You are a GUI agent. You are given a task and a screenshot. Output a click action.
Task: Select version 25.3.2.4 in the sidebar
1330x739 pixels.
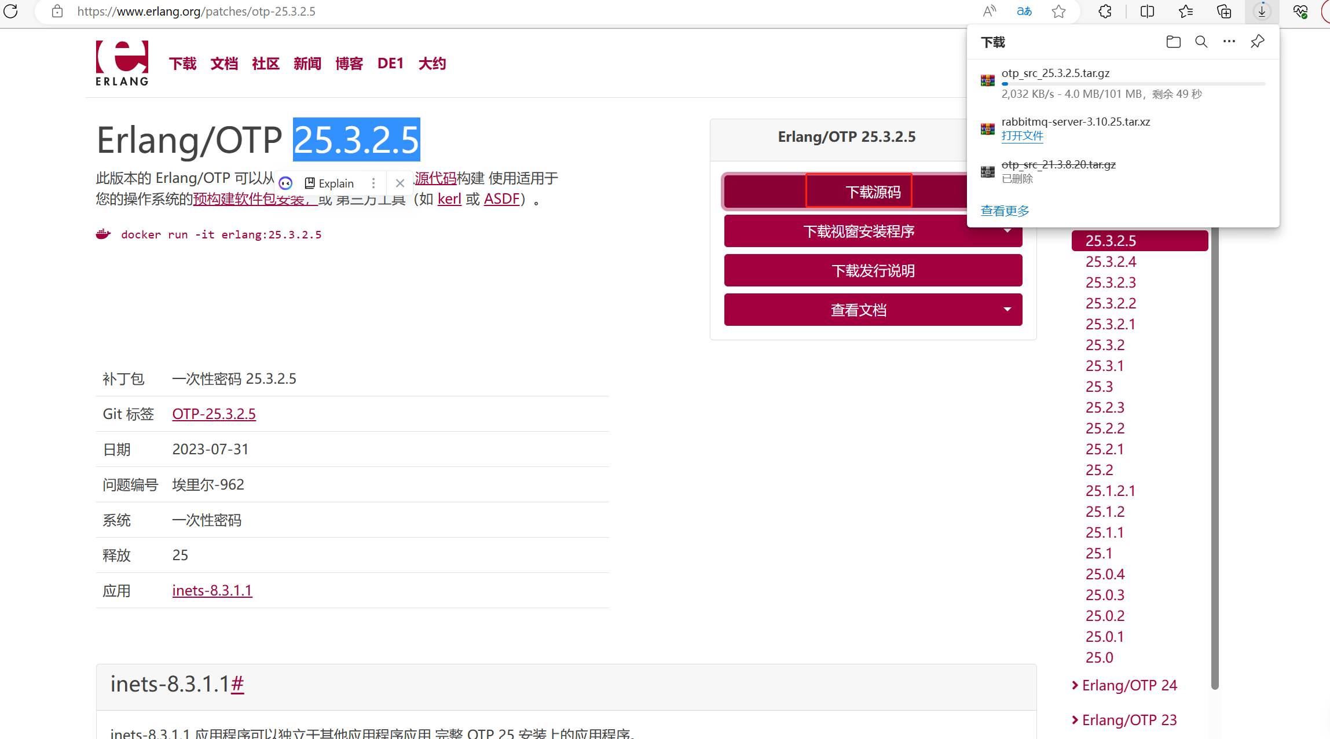(1110, 262)
